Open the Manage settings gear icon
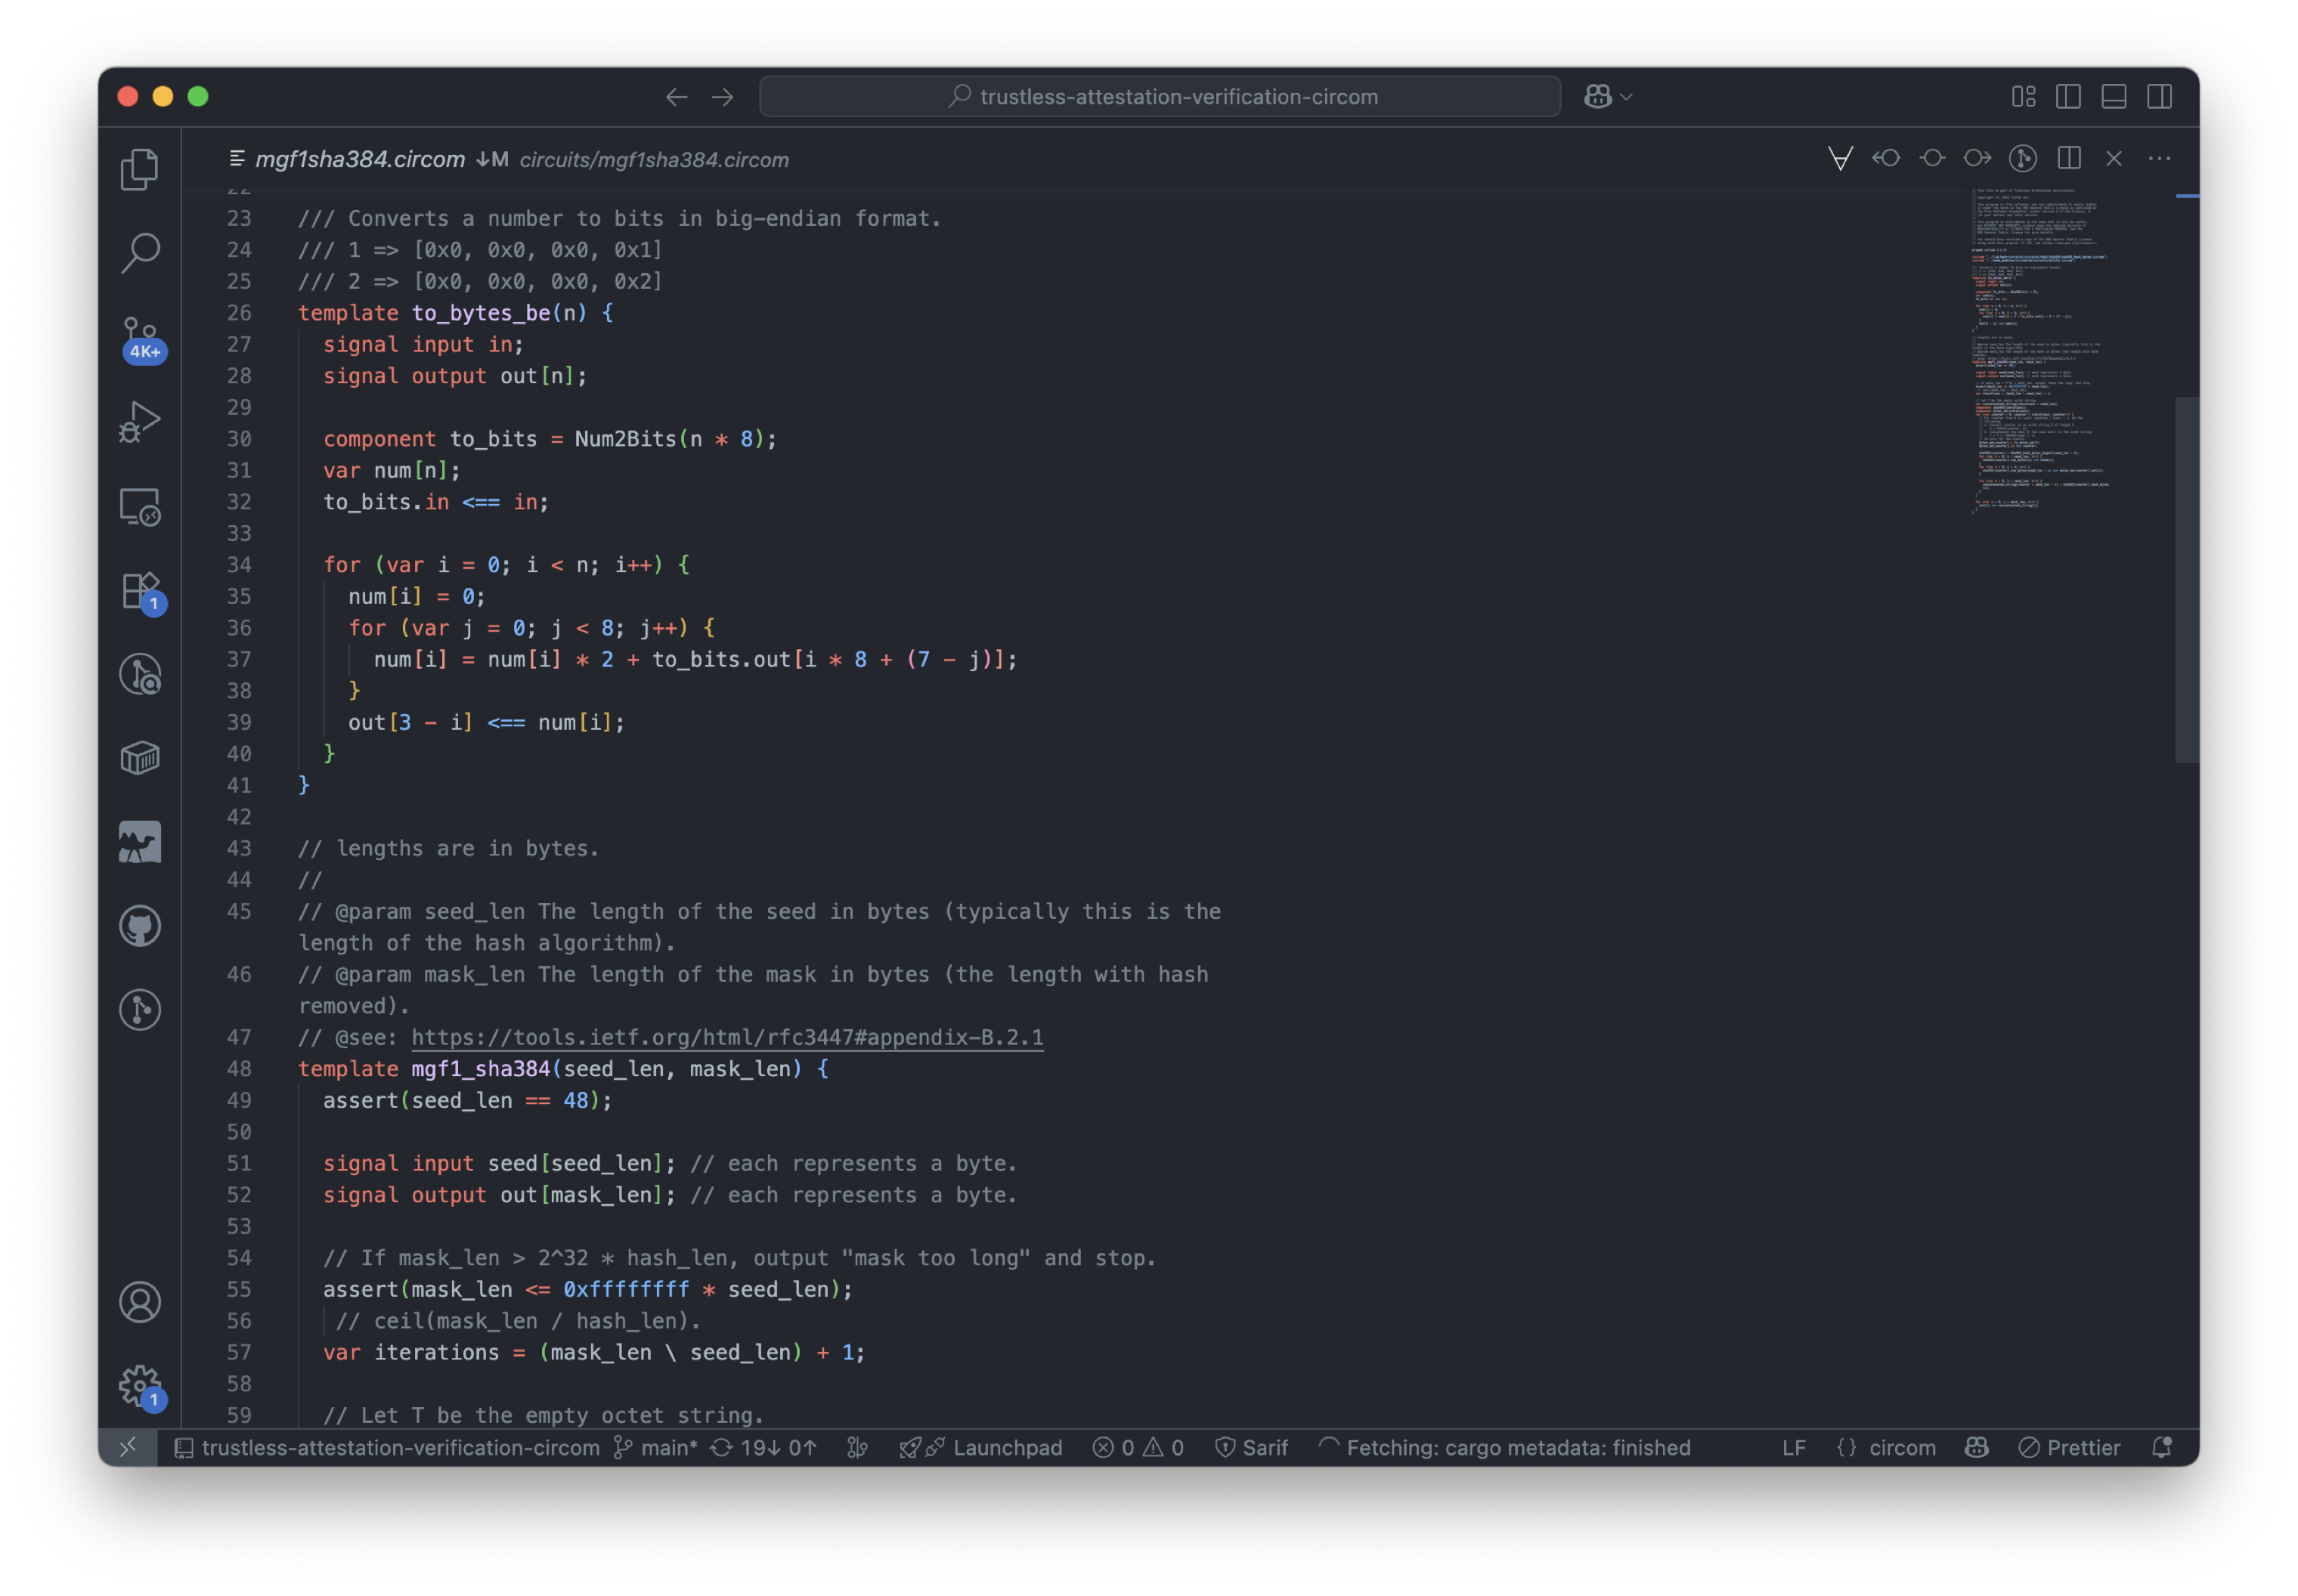The width and height of the screenshot is (2298, 1596). coord(140,1386)
